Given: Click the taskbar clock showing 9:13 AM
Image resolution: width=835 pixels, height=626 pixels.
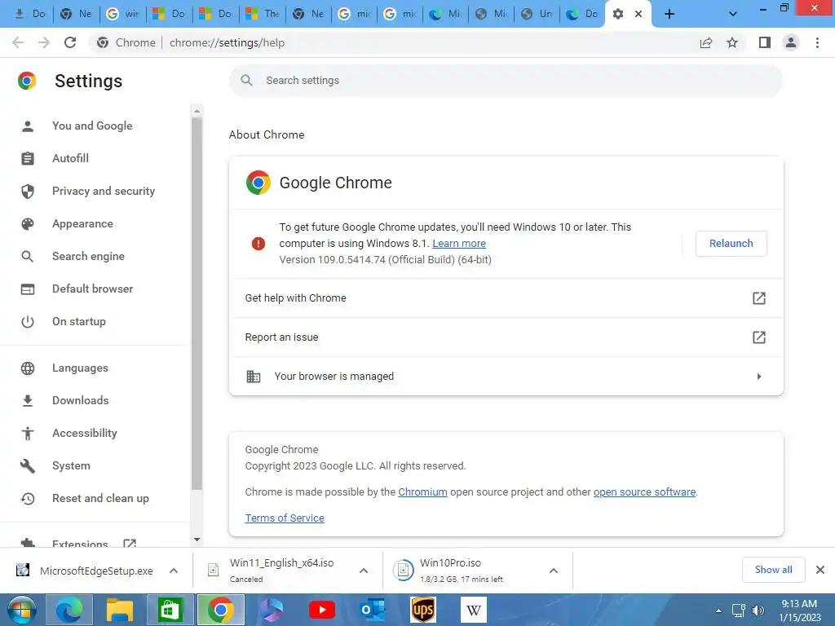Looking at the screenshot, I should pos(799,611).
